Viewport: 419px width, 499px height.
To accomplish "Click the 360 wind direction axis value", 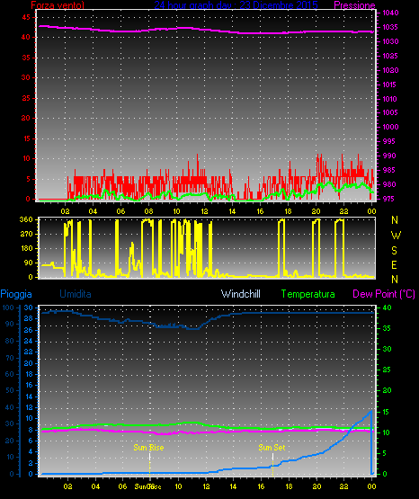I will [x=26, y=219].
